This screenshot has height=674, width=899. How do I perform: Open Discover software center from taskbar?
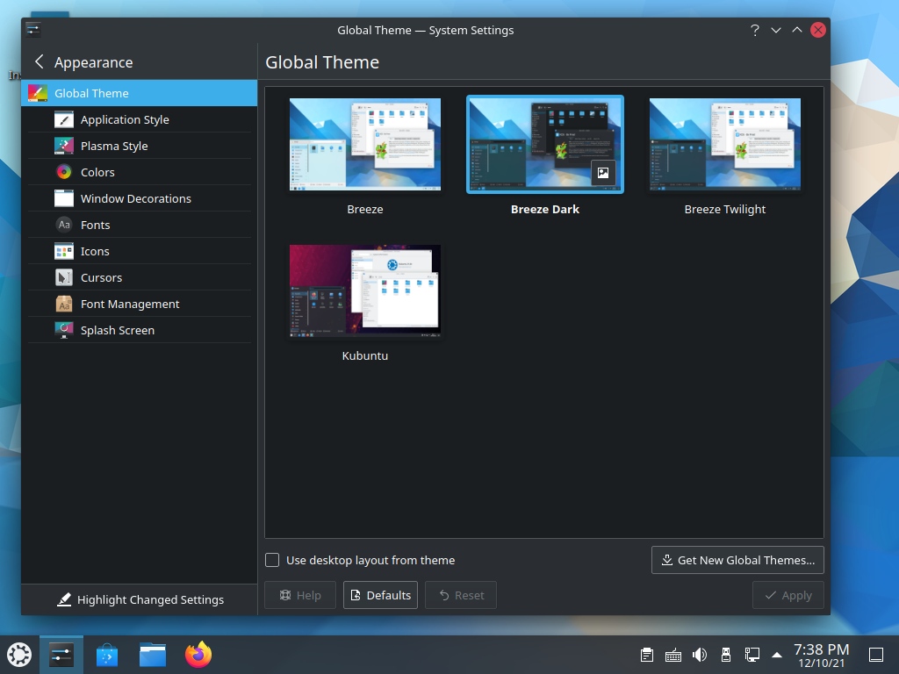coord(107,655)
